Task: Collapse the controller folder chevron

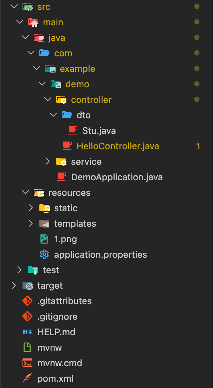Action: (x=47, y=100)
